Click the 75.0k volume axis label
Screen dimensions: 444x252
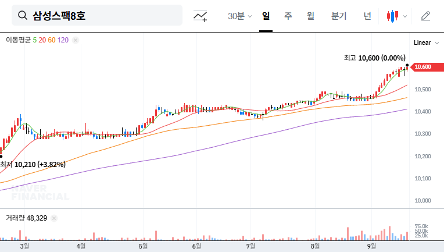[x=421, y=226]
